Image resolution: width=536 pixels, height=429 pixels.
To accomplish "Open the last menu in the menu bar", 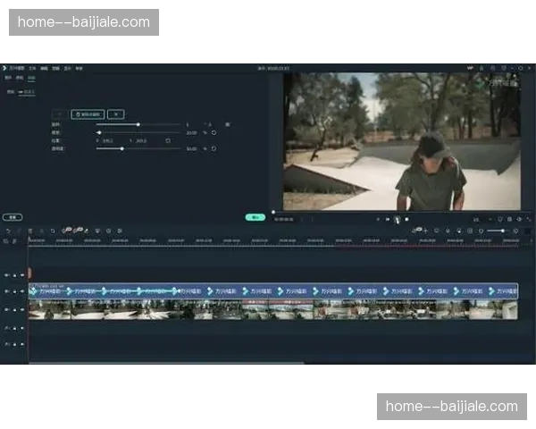I will 79,68.
